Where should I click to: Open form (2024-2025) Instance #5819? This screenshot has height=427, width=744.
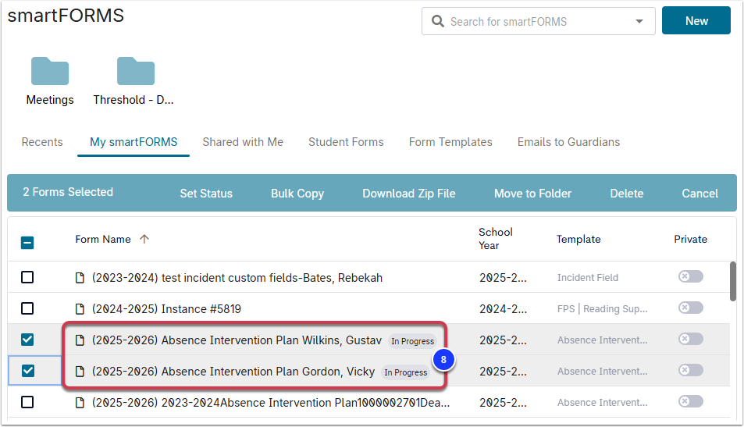[x=166, y=309]
